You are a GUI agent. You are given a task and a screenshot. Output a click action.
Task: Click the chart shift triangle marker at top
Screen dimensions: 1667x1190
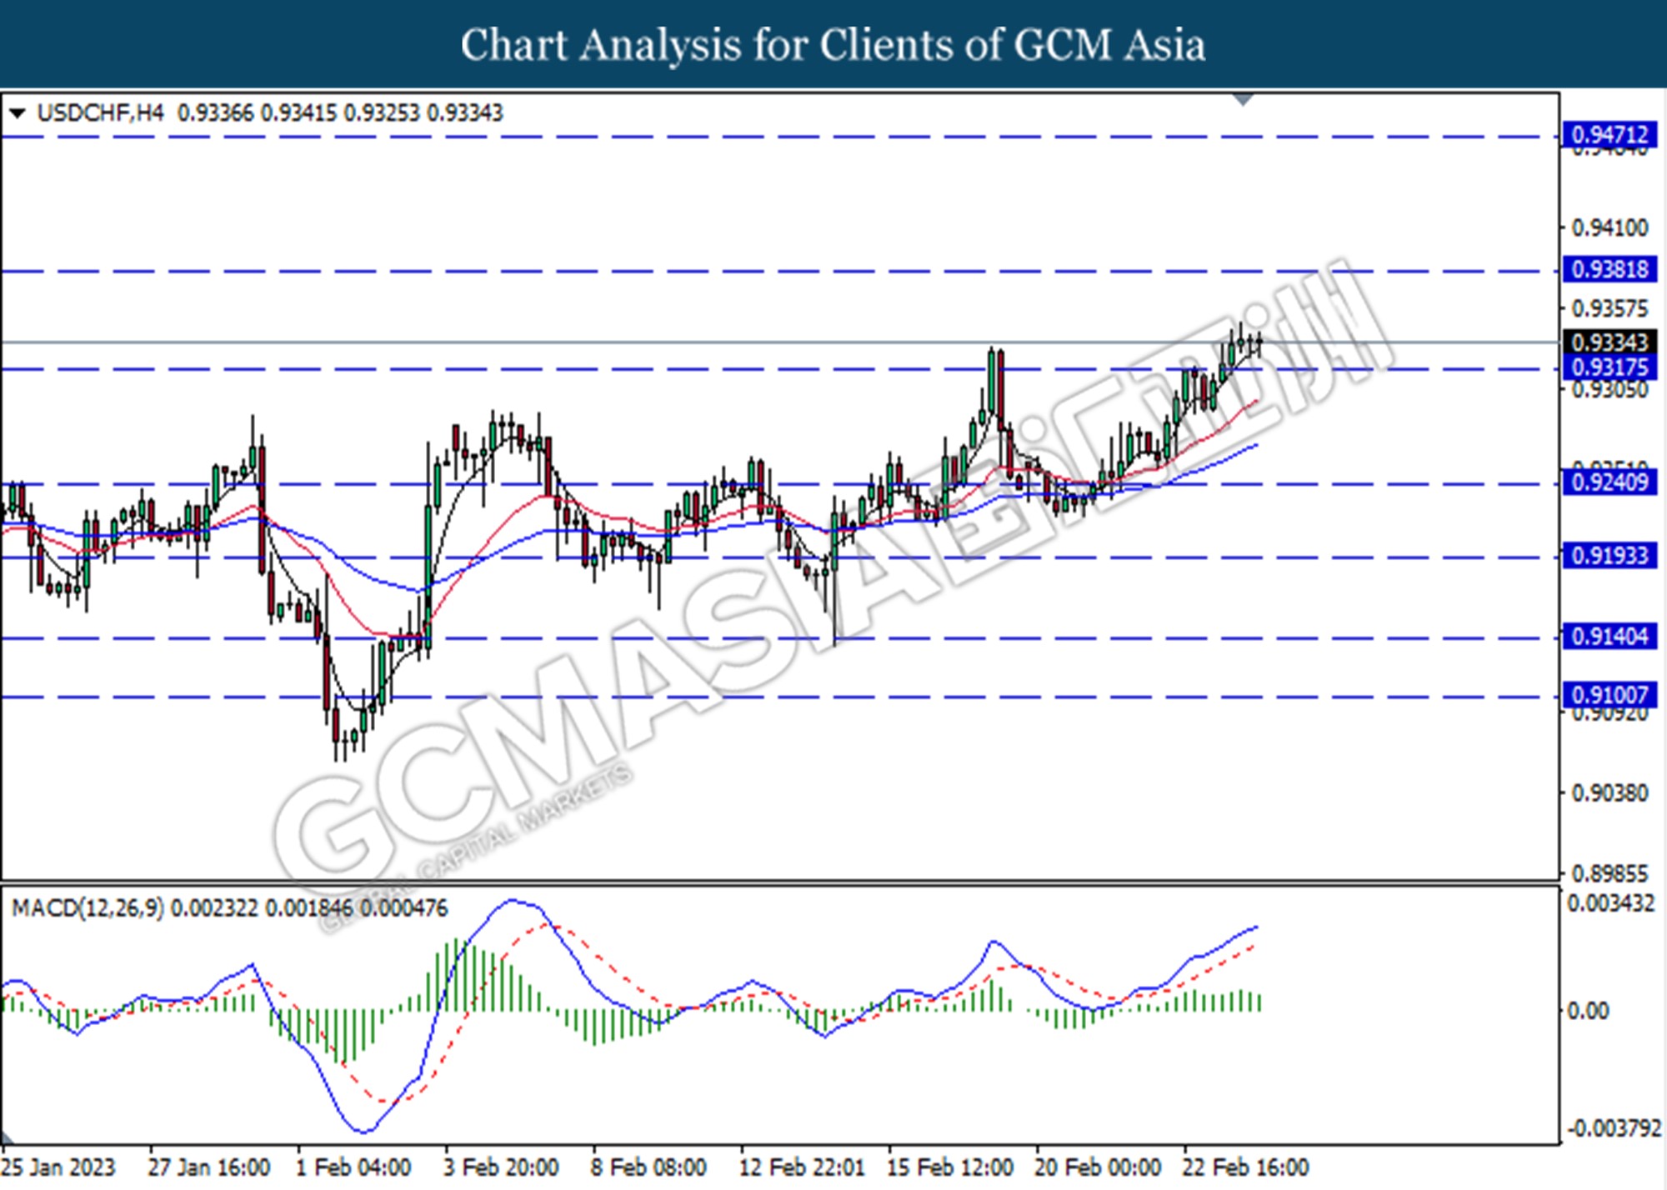click(x=1243, y=100)
